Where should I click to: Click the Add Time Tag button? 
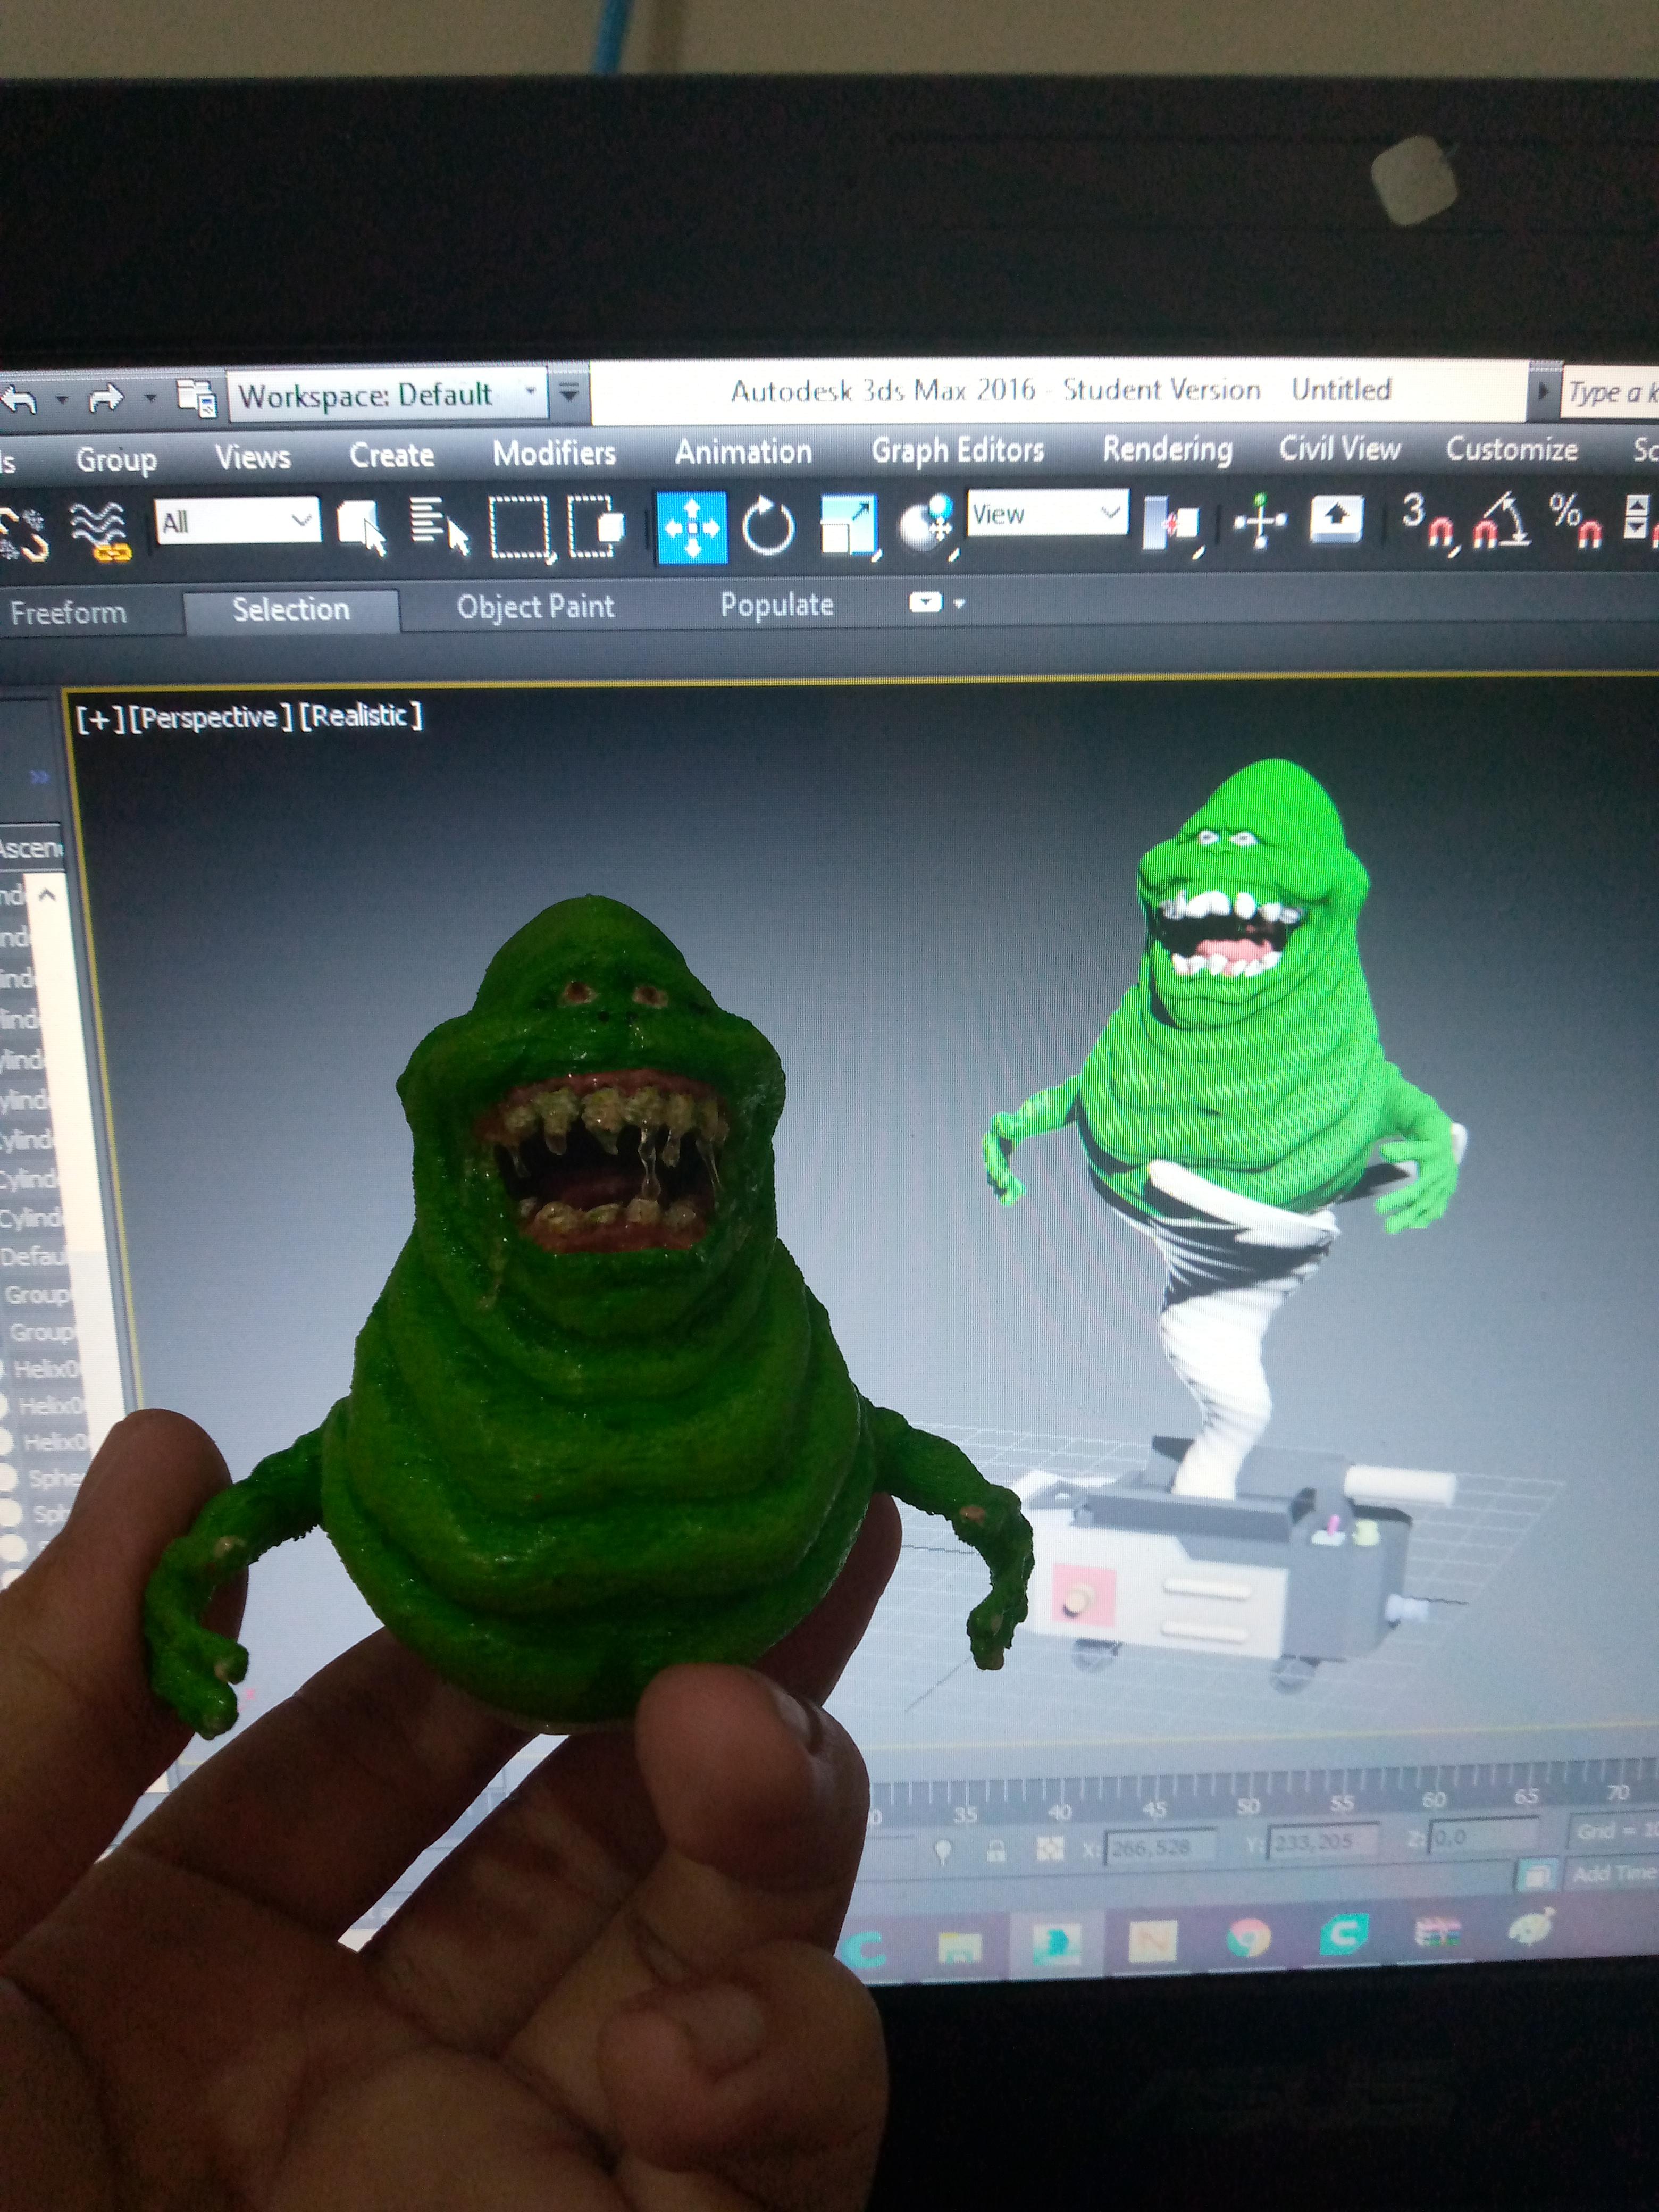[1612, 1873]
